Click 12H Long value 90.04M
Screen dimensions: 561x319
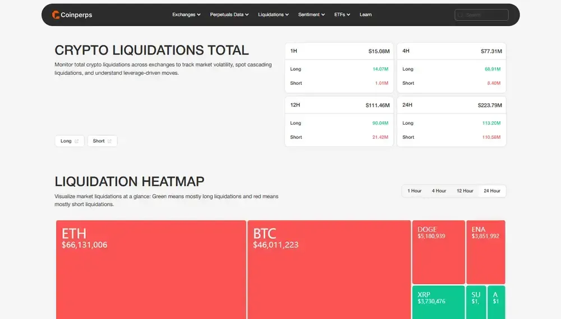[380, 123]
